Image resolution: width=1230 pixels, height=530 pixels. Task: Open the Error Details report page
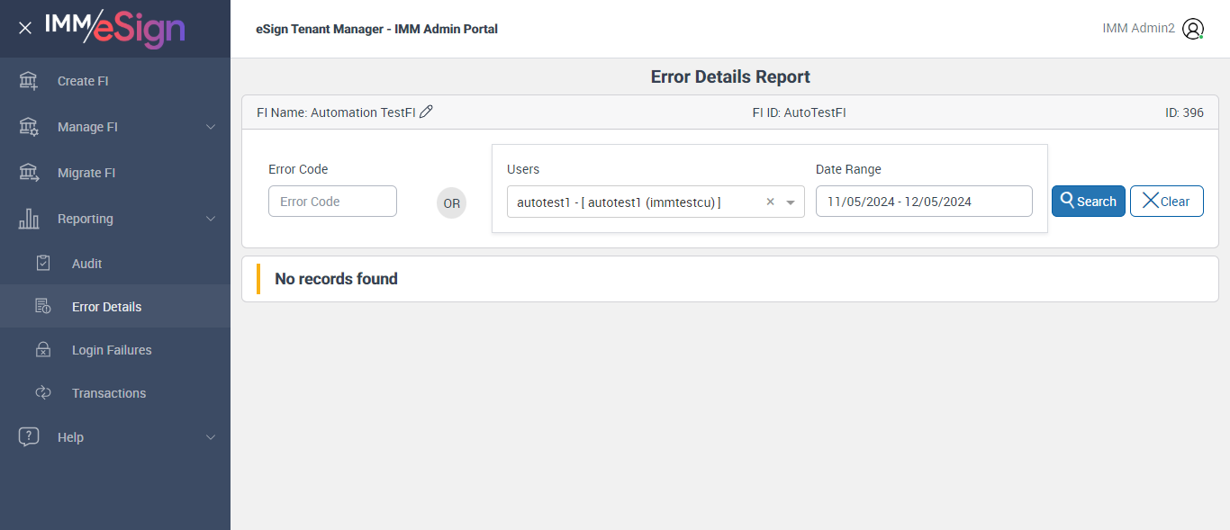pyautogui.click(x=106, y=307)
